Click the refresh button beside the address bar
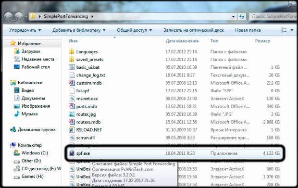The image size is (298, 188). [242, 16]
